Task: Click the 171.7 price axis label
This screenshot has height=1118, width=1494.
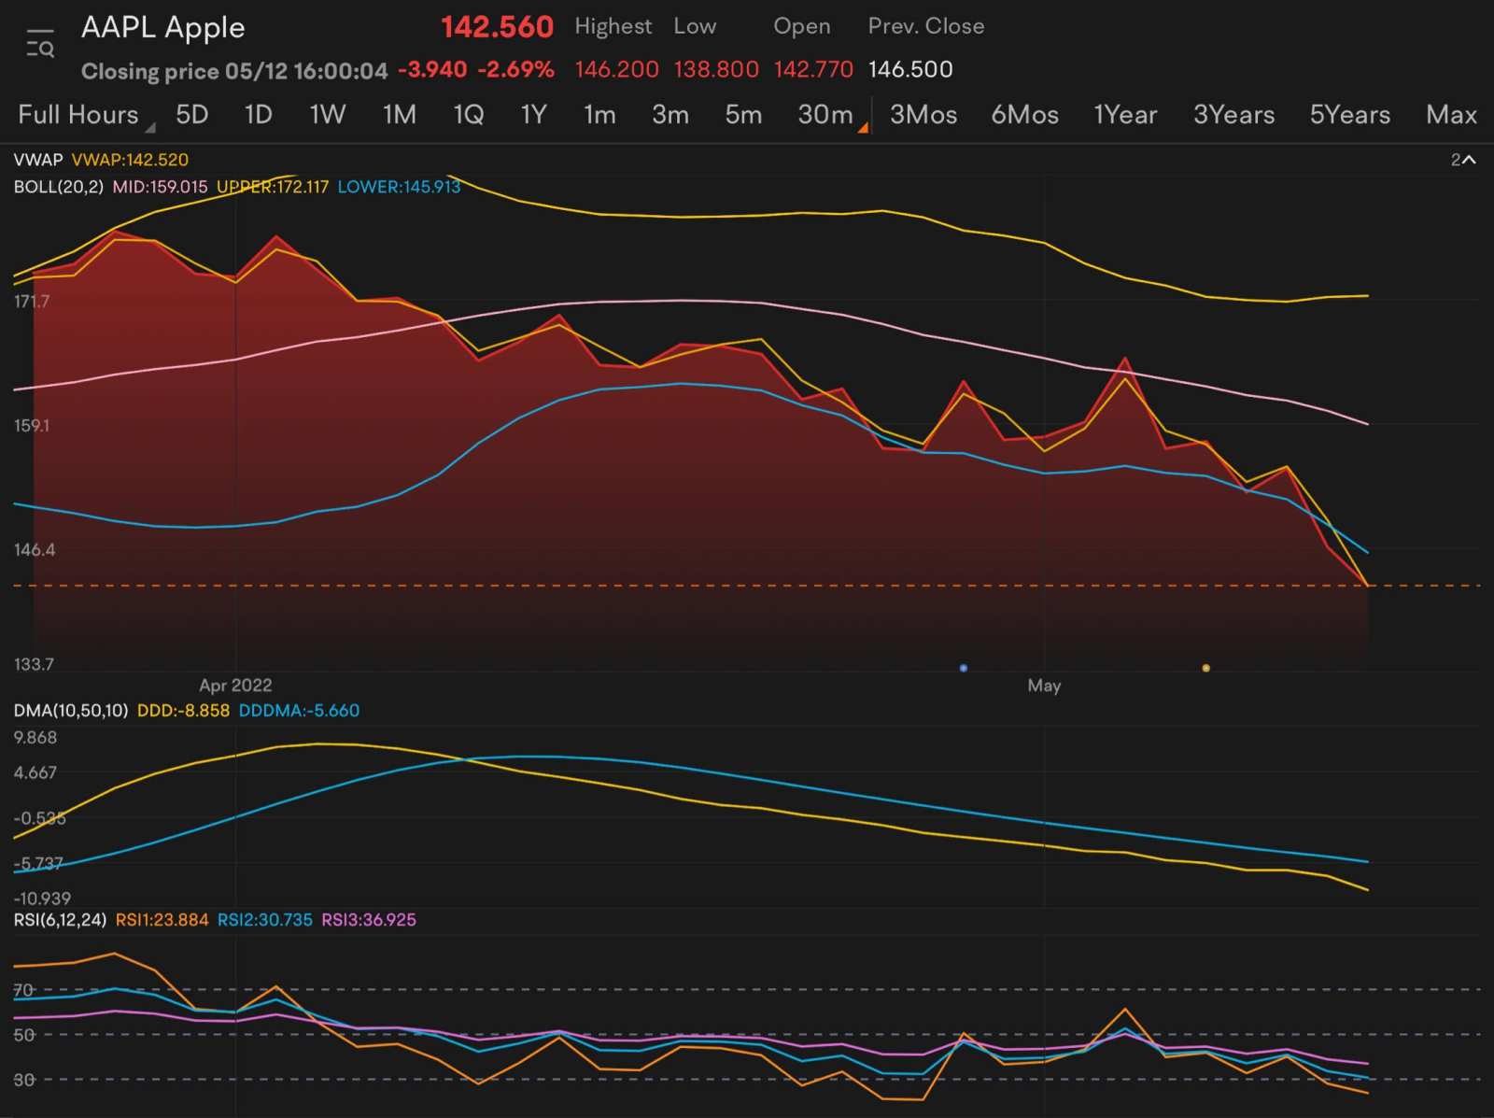Action: tap(32, 302)
